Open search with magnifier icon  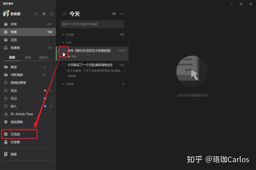tap(52, 14)
